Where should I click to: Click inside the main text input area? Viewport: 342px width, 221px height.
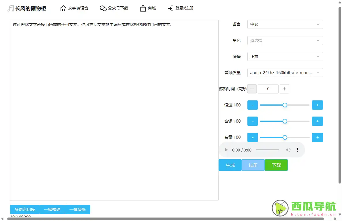click(x=114, y=110)
